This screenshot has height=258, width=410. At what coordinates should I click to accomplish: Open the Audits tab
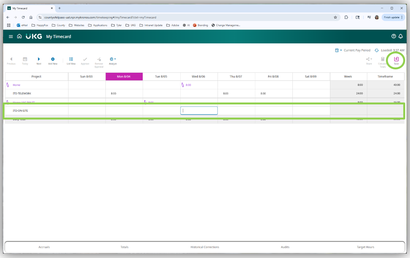click(x=285, y=247)
